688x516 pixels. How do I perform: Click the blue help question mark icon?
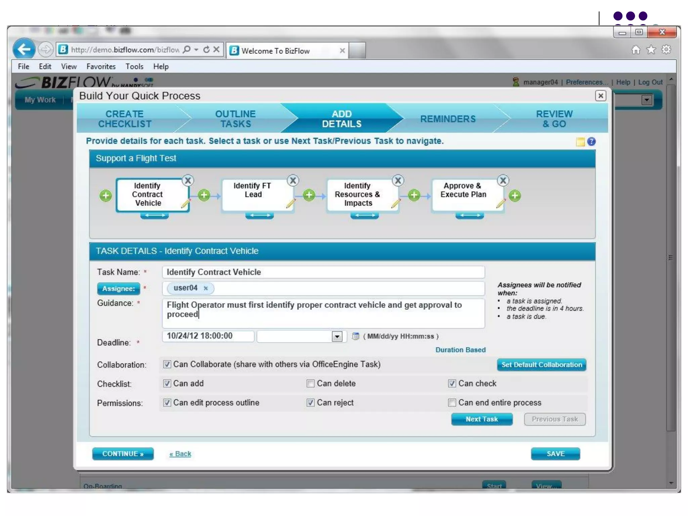tap(592, 141)
